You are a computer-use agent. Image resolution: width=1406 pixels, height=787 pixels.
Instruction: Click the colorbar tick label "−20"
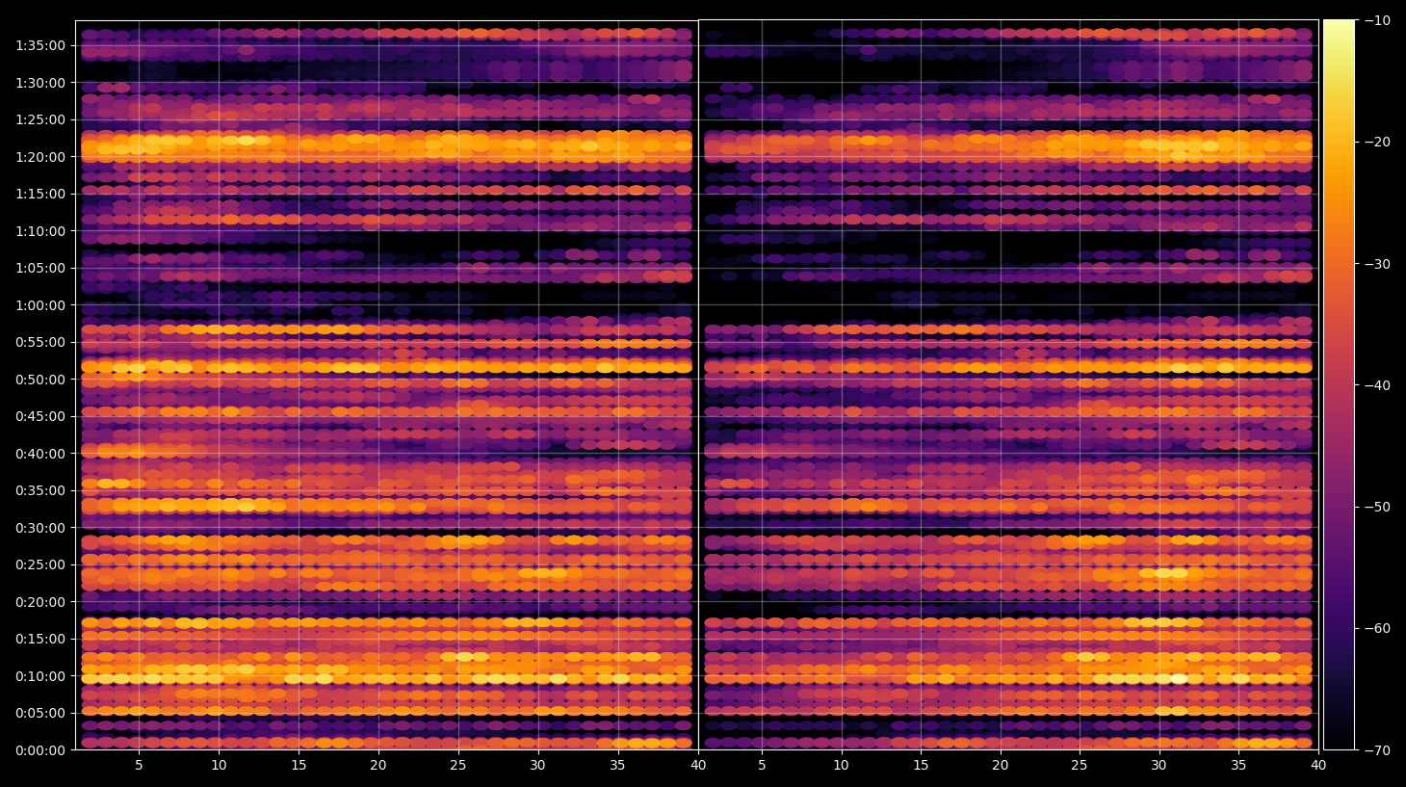point(1378,142)
